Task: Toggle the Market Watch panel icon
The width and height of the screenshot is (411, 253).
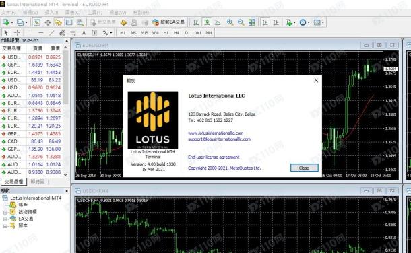Action: pos(36,22)
